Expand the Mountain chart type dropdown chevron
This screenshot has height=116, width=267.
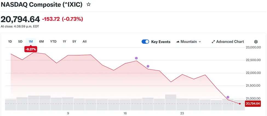200,42
